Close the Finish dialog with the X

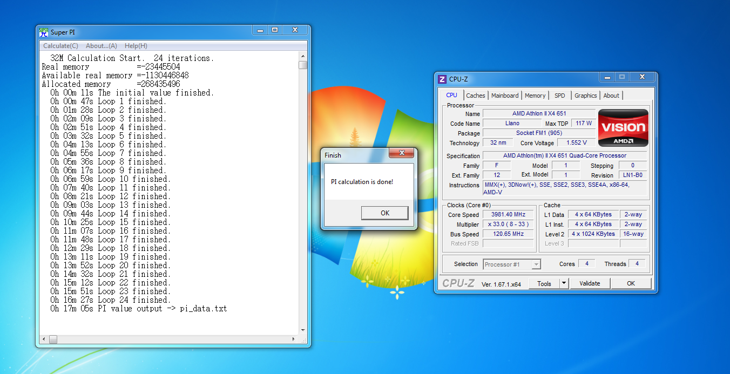coord(402,153)
